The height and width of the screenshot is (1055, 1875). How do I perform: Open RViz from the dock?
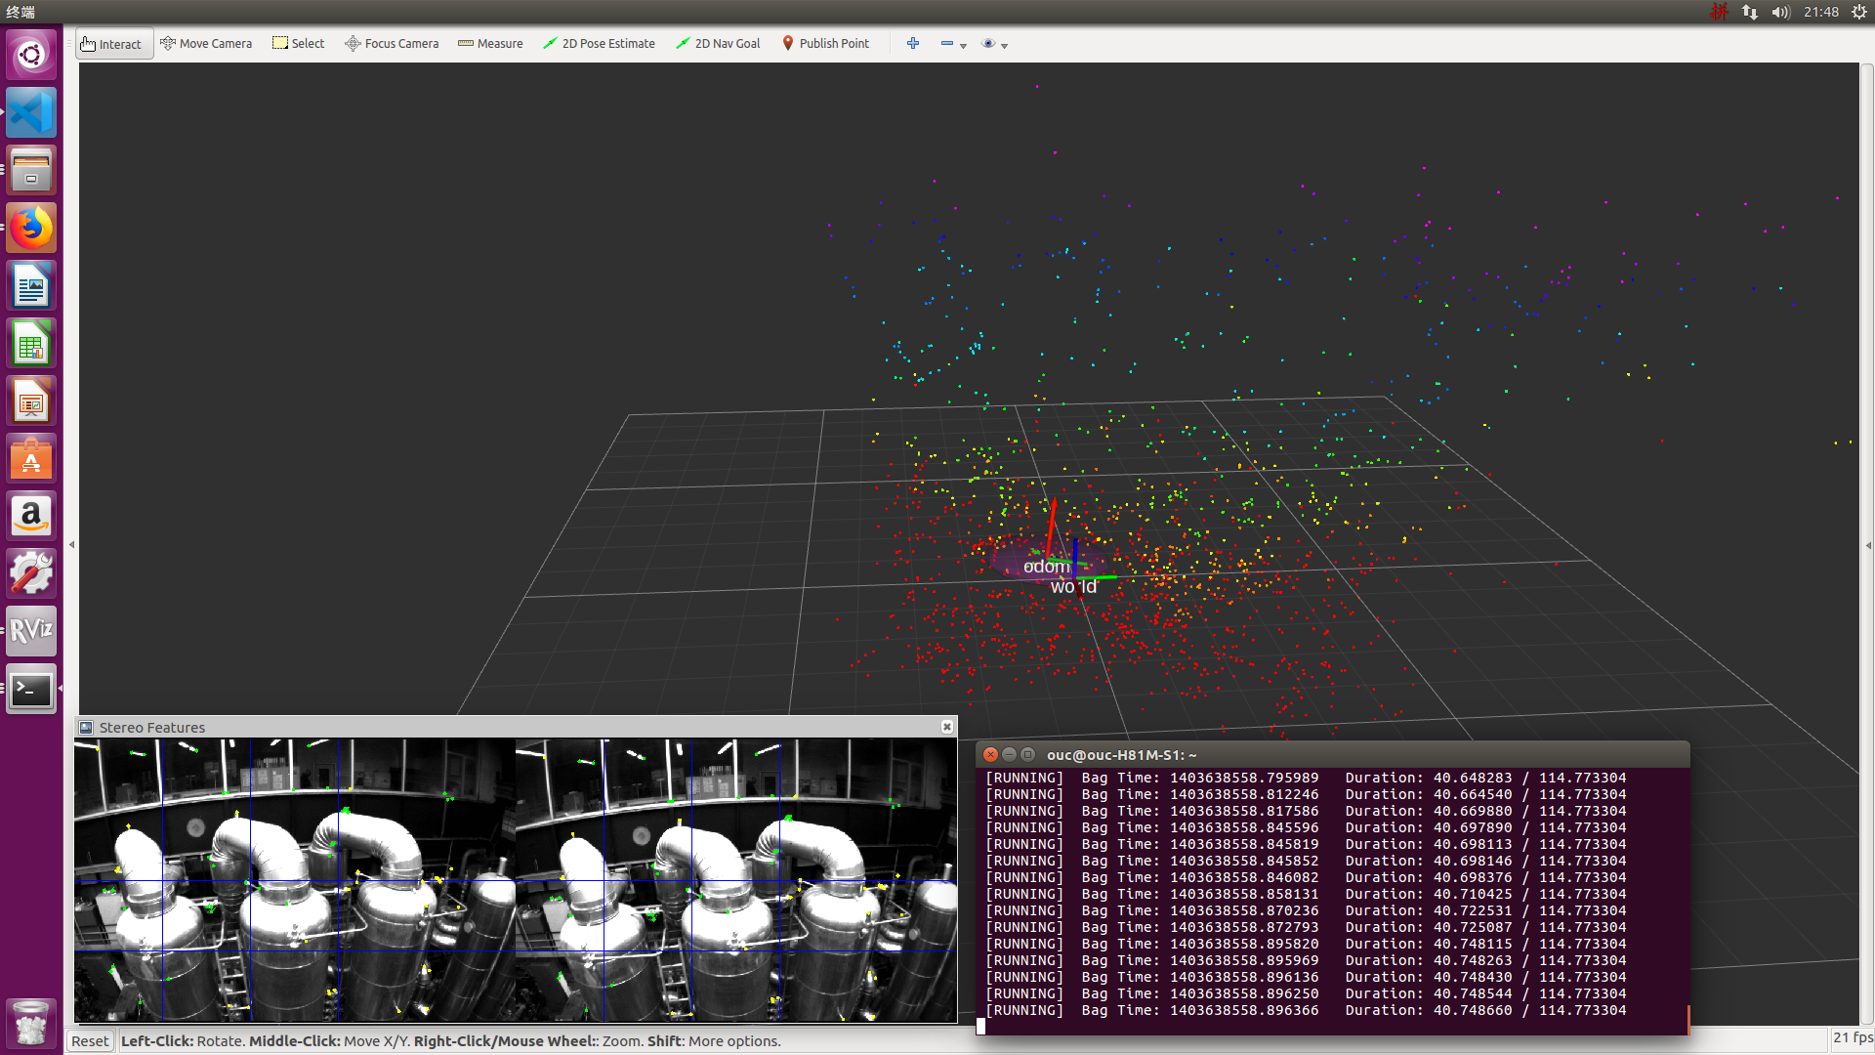31,630
